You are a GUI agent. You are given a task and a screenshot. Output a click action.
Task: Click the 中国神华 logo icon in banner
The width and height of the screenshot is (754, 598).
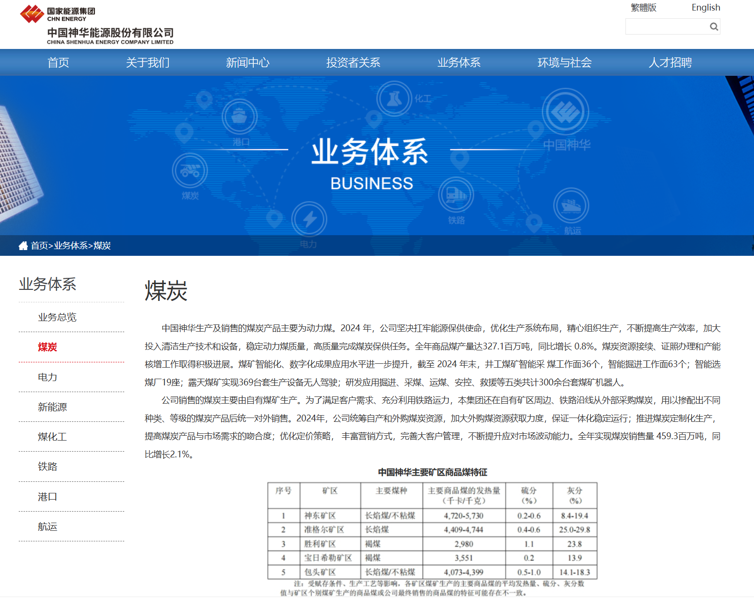click(565, 112)
